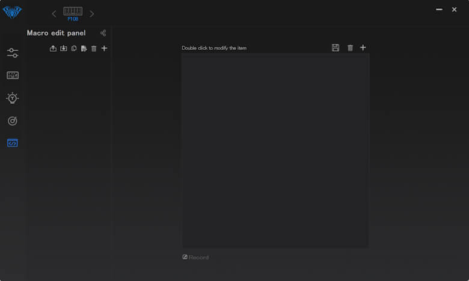Start recording with the Record button
The width and height of the screenshot is (469, 281).
coord(195,258)
